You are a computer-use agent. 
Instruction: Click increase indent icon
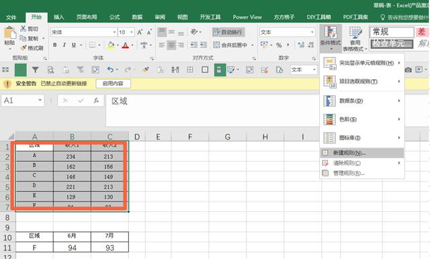[x=203, y=45]
